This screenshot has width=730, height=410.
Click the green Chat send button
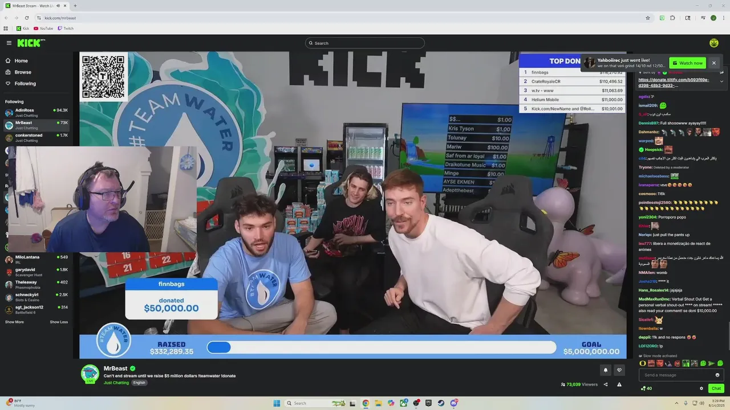click(x=716, y=388)
